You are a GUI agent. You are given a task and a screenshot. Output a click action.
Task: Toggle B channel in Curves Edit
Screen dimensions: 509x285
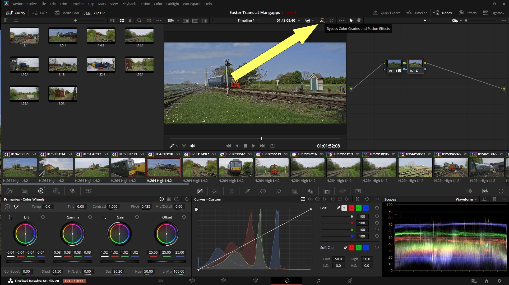click(x=365, y=208)
